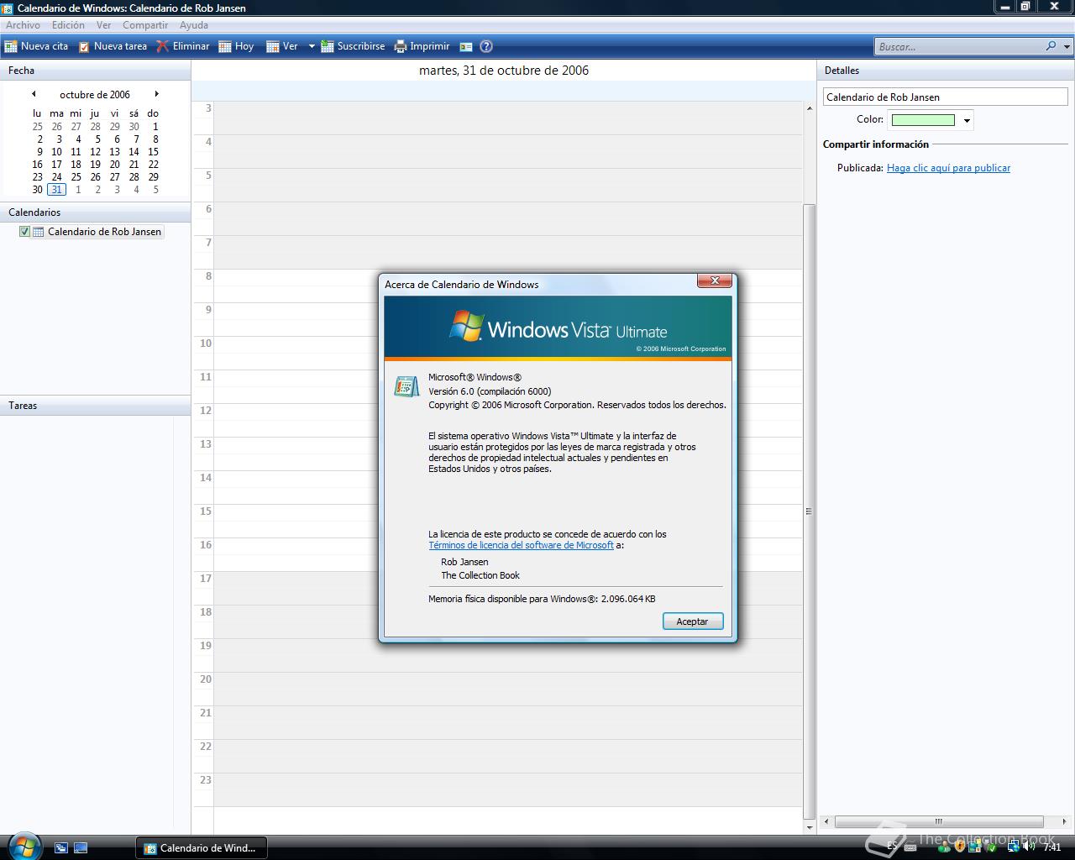
Task: Click the Tareas pane header
Action: coord(96,405)
